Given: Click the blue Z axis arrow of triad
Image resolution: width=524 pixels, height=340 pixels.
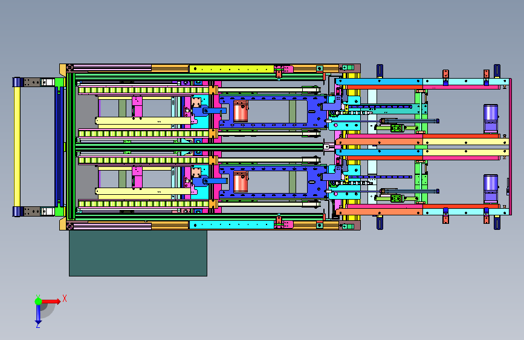Looking at the screenshot, I should click(38, 315).
